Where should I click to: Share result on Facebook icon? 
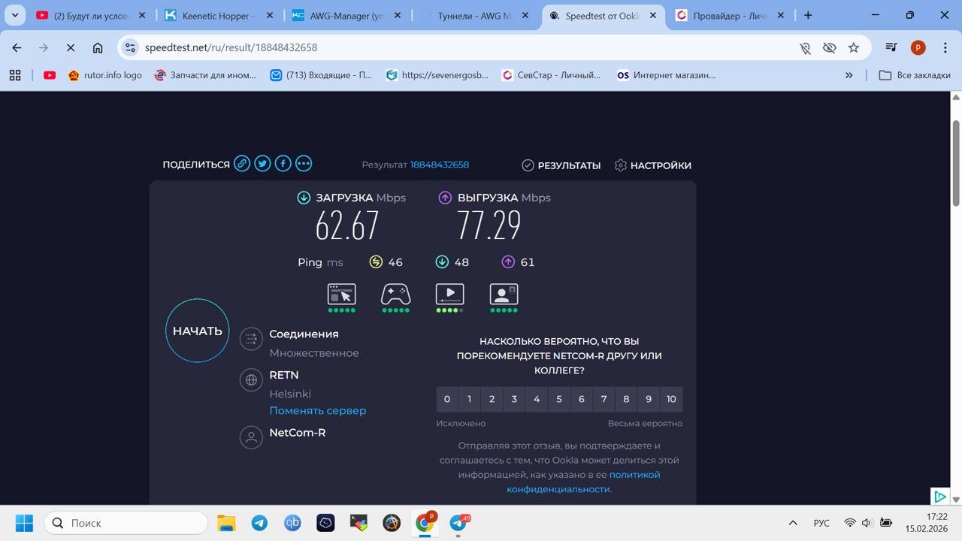[x=283, y=164]
